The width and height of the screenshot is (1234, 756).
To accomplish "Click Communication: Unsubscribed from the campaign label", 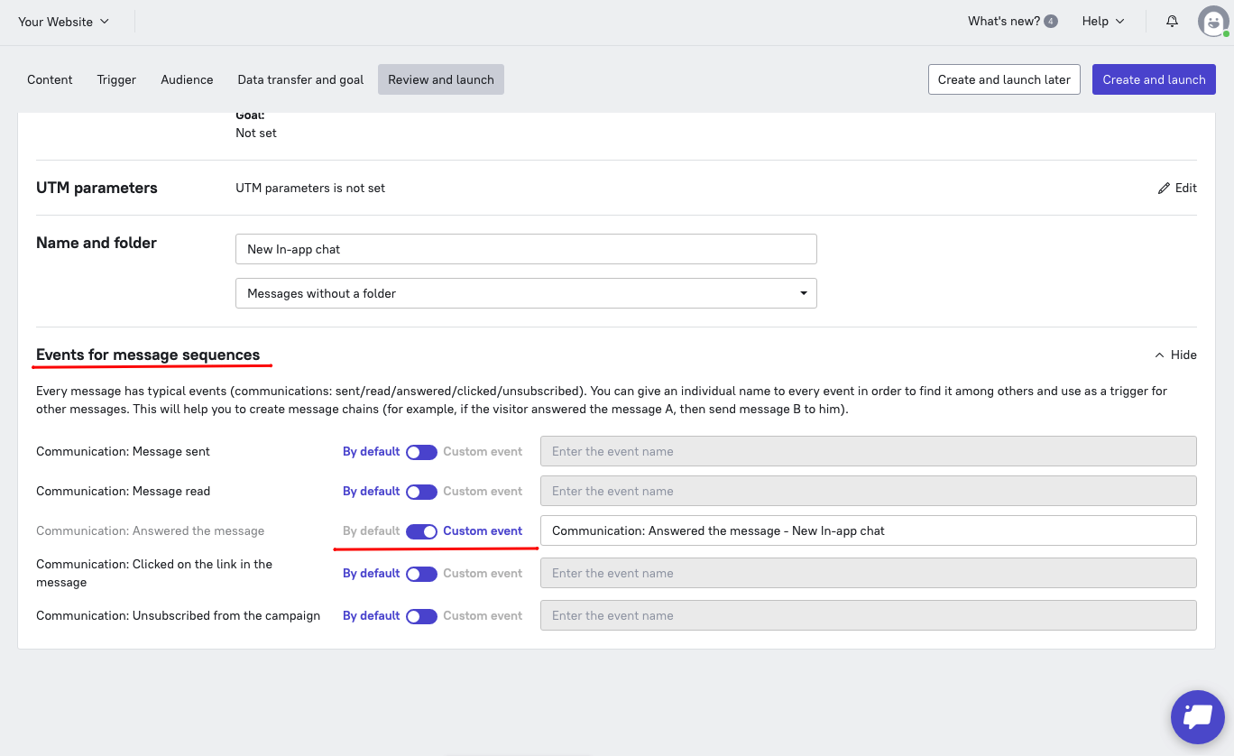I will [178, 615].
